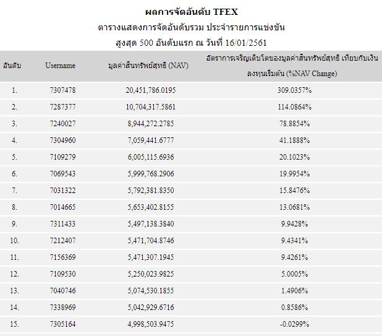This screenshot has width=382, height=336.
Task: Click the NAV column header
Action: pyautogui.click(x=148, y=66)
